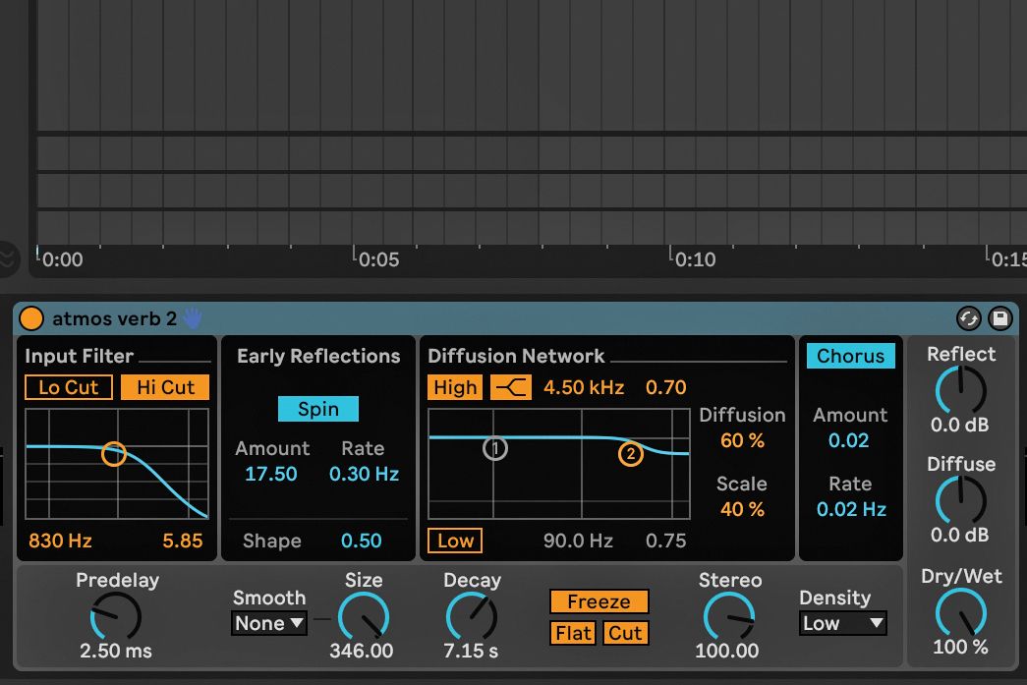Enable the Chorus section
This screenshot has width=1027, height=685.
(x=849, y=357)
